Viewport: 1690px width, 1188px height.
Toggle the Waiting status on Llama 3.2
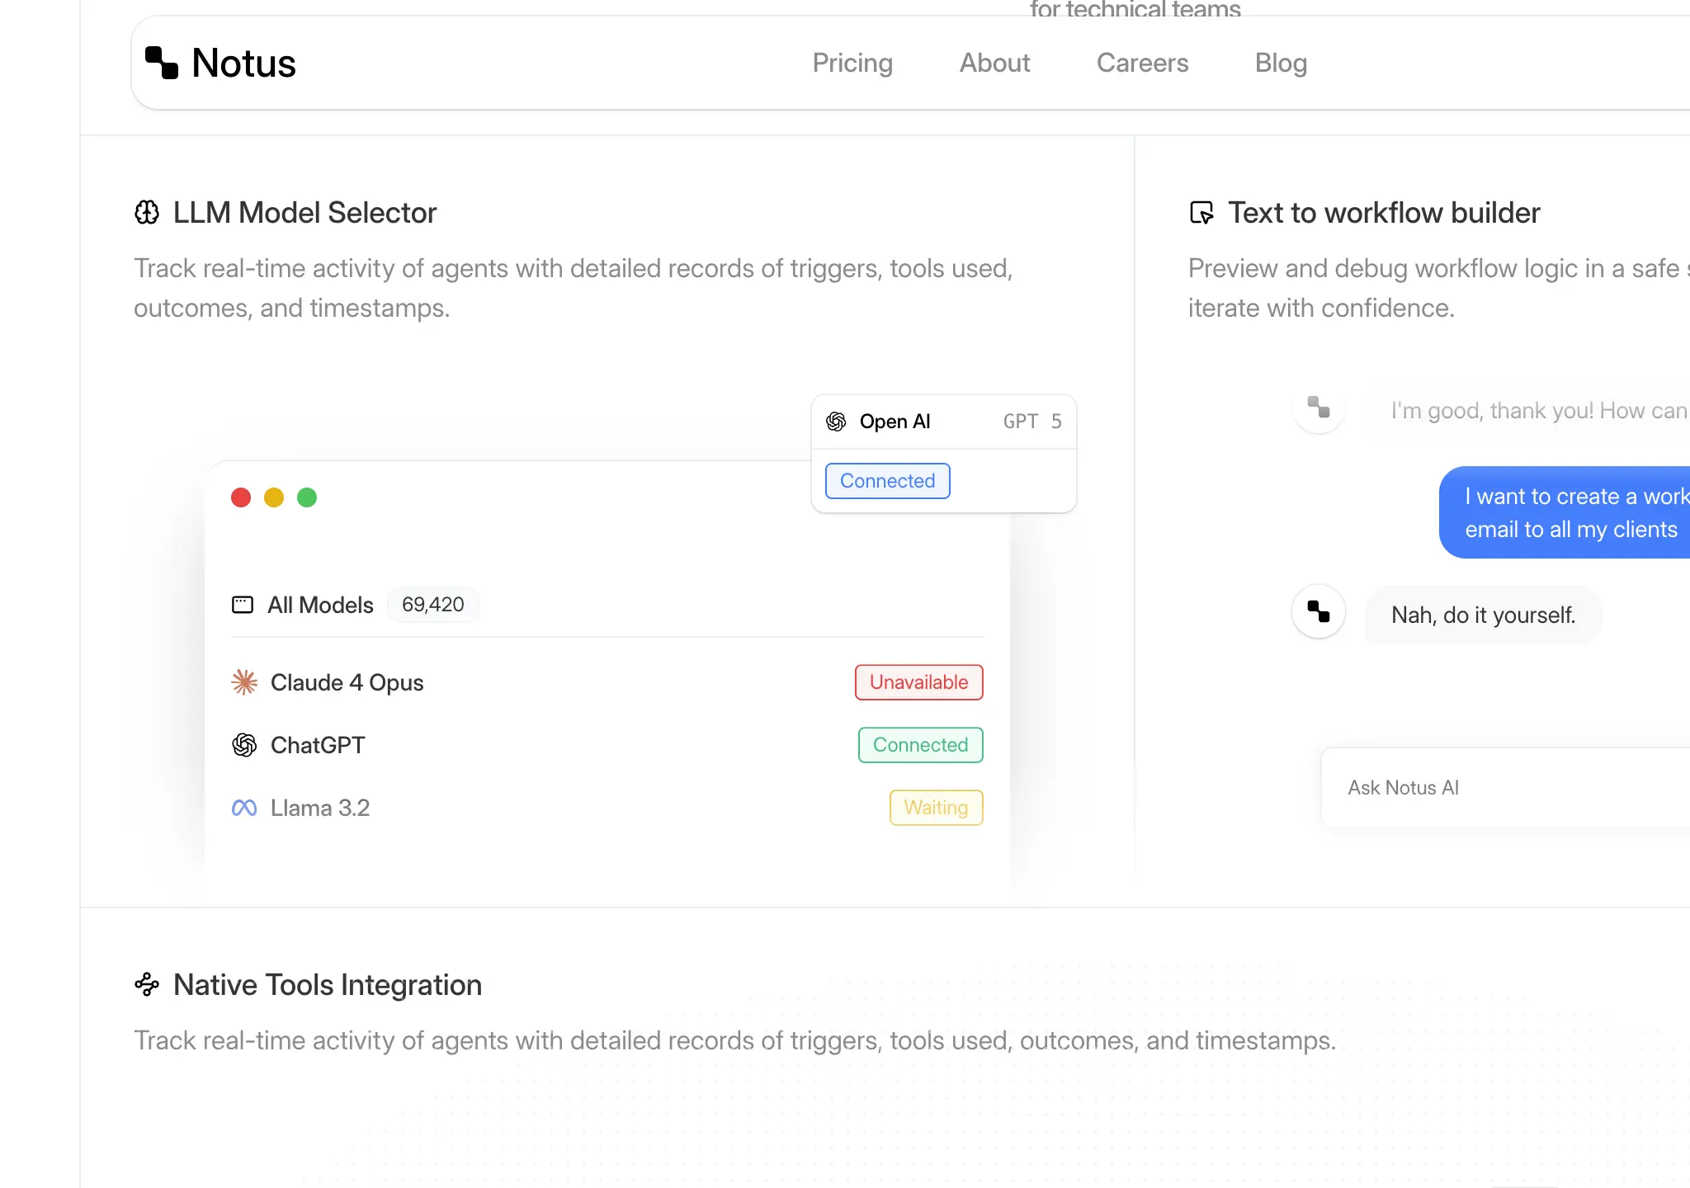pos(936,808)
